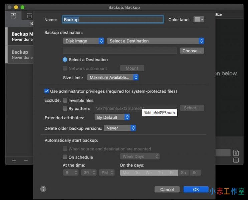Expand the Select a Destination dropdown
Screen dimensions: 248x200
pos(156,41)
